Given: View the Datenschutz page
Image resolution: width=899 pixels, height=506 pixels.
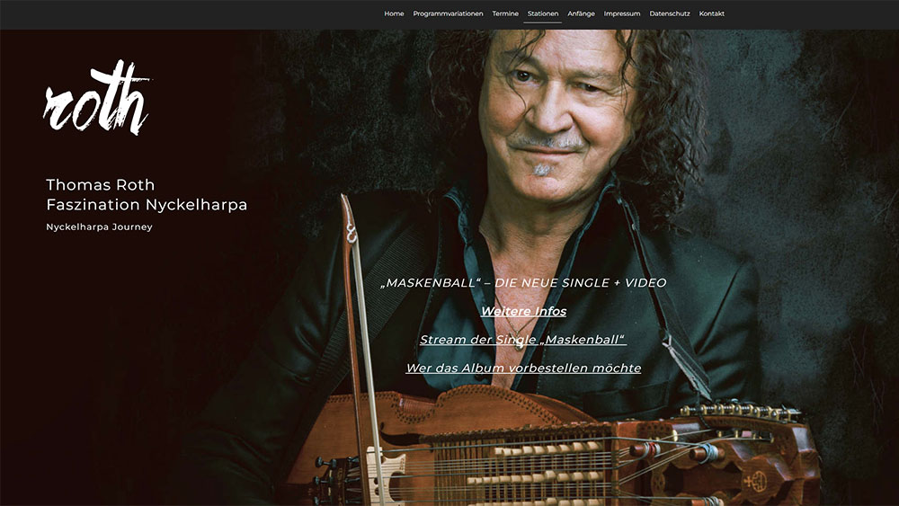Looking at the screenshot, I should pos(669,13).
